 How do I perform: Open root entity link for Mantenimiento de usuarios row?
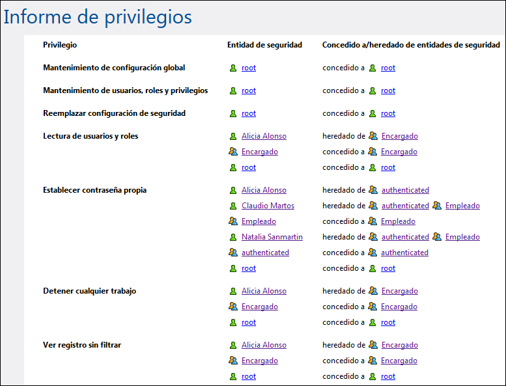pyautogui.click(x=249, y=90)
